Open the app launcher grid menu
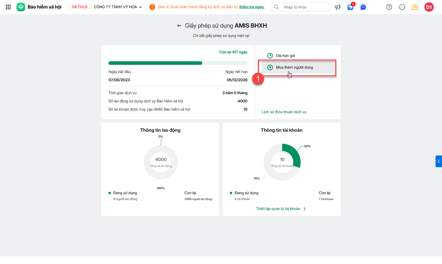 point(8,7)
